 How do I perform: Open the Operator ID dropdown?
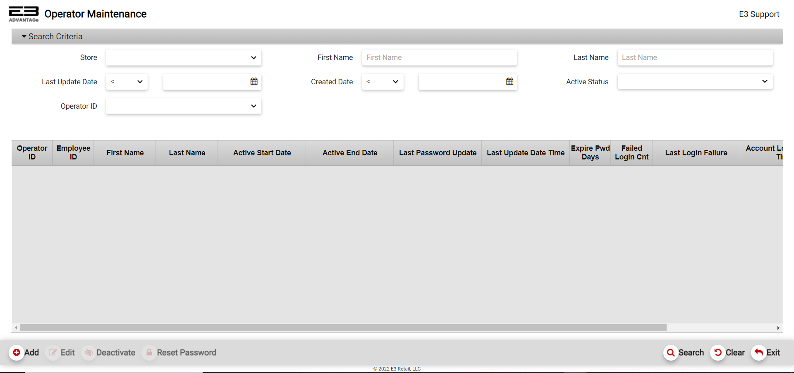point(184,106)
